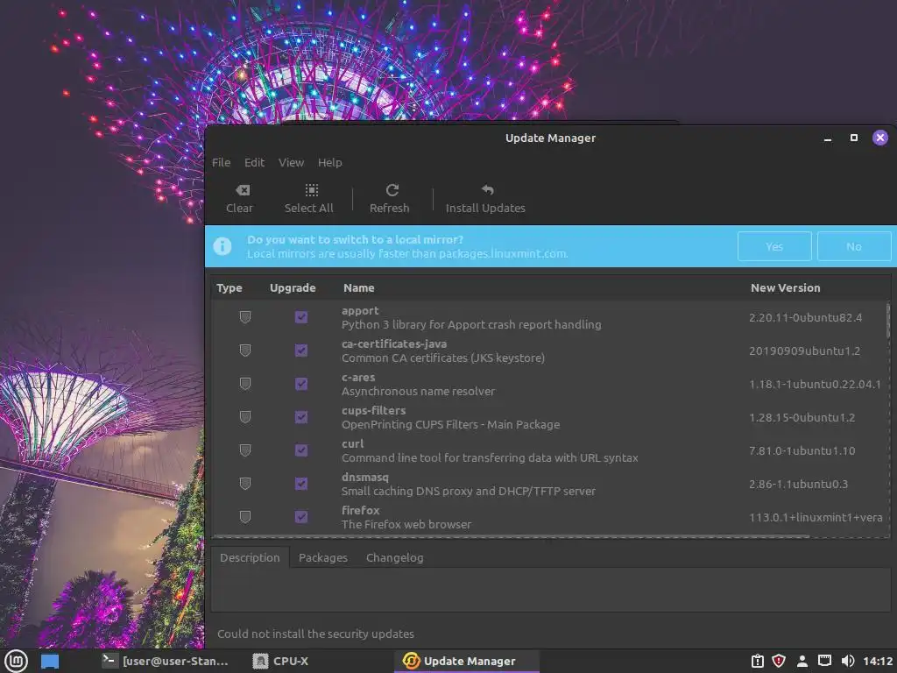The height and width of the screenshot is (673, 897).
Task: Click the info icon in mirror banner
Action: pos(222,246)
